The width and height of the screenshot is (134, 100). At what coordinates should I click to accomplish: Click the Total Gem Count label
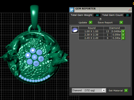tap(113, 15)
